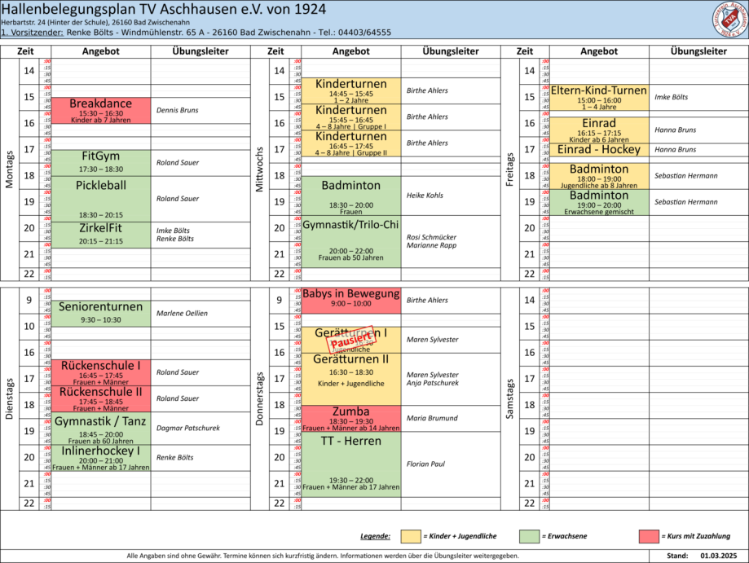Select the Einrad - Hockey entry
This screenshot has width=749, height=563.
click(x=599, y=150)
